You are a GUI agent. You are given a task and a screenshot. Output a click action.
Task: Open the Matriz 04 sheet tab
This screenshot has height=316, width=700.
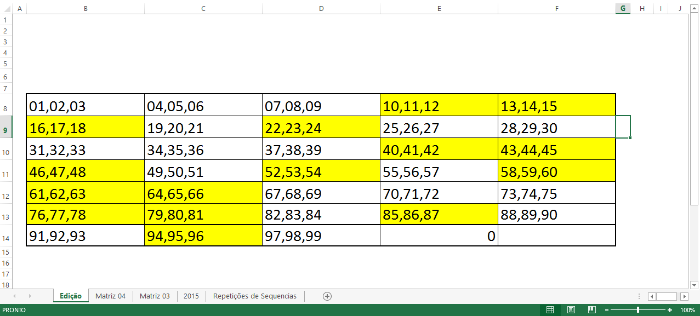point(110,296)
